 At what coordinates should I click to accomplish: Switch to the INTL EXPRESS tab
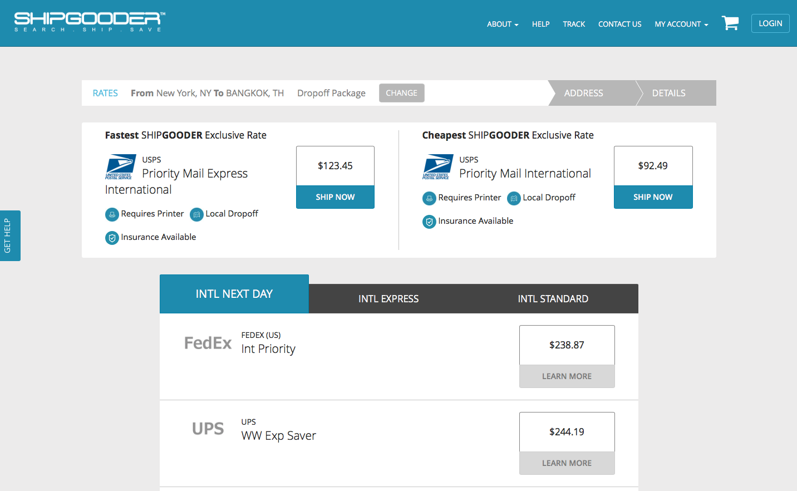point(388,298)
